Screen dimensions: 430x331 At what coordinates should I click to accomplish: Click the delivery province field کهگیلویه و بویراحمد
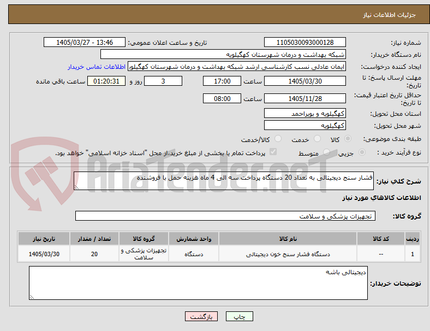pos(305,114)
